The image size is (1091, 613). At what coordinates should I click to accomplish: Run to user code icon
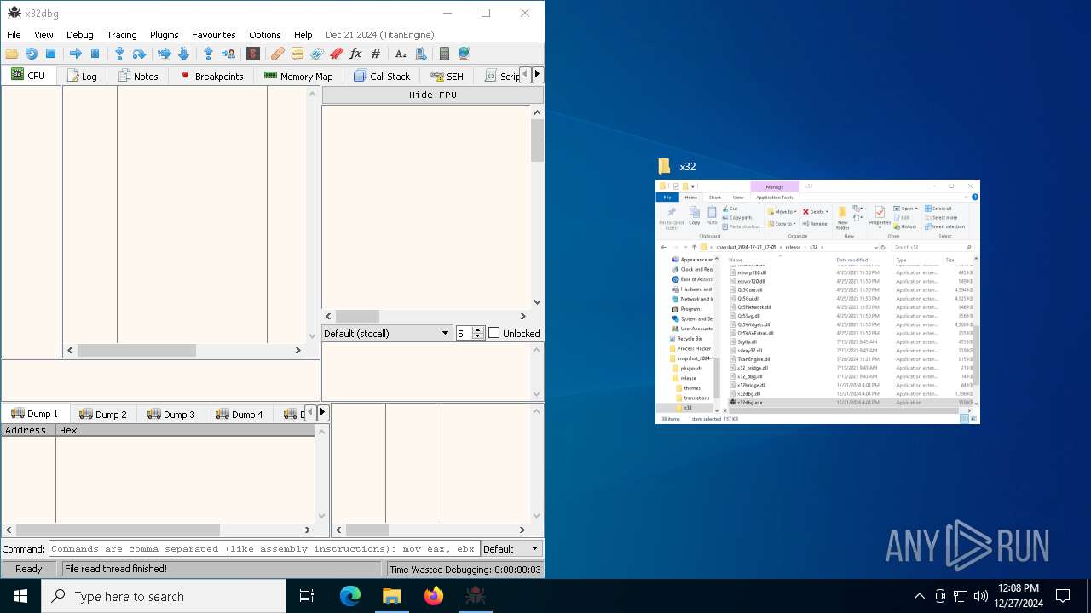[228, 54]
